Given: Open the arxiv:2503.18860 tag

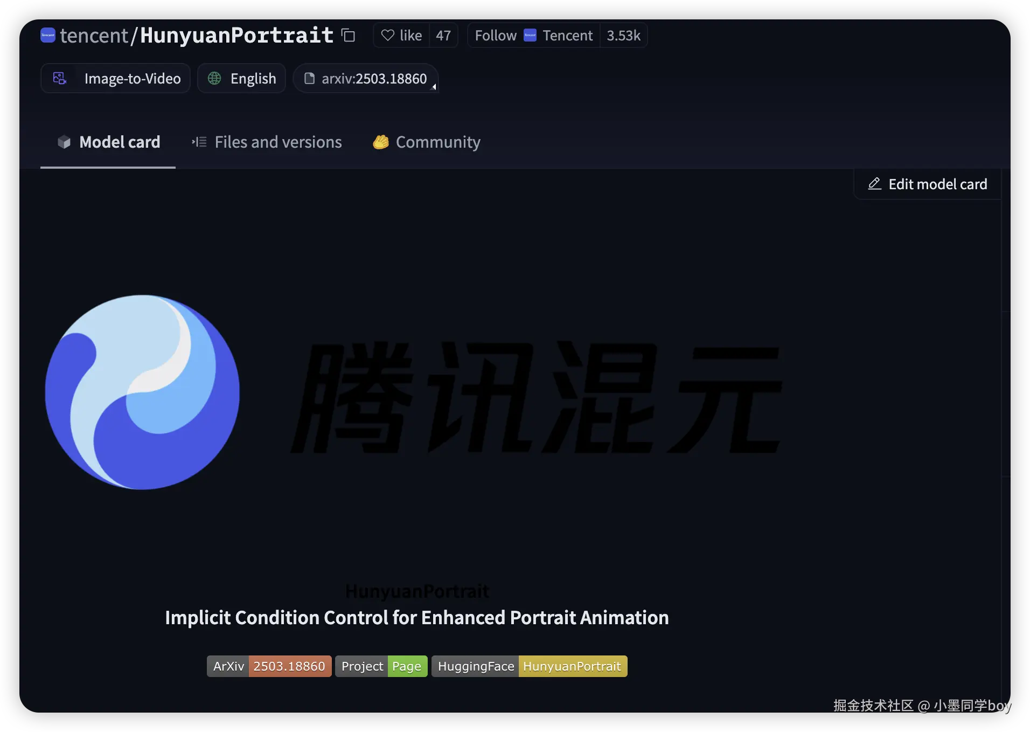Looking at the screenshot, I should 365,79.
